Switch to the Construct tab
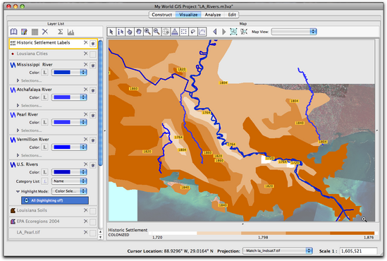The image size is (387, 261). (x=162, y=15)
